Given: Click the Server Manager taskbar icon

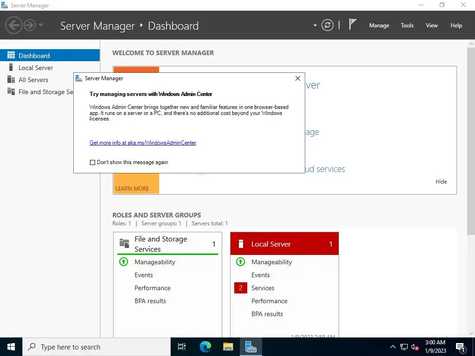Looking at the screenshot, I should pyautogui.click(x=251, y=347).
